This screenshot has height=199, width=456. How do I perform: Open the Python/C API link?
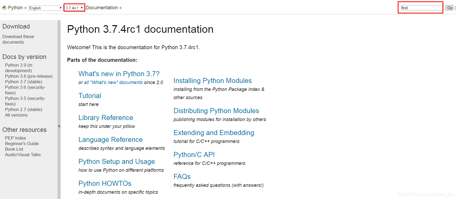(x=194, y=155)
